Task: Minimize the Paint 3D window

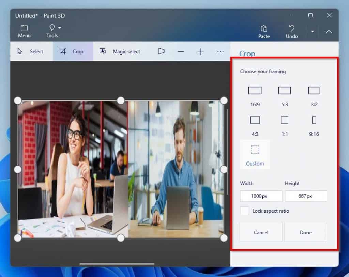Action: (x=291, y=15)
